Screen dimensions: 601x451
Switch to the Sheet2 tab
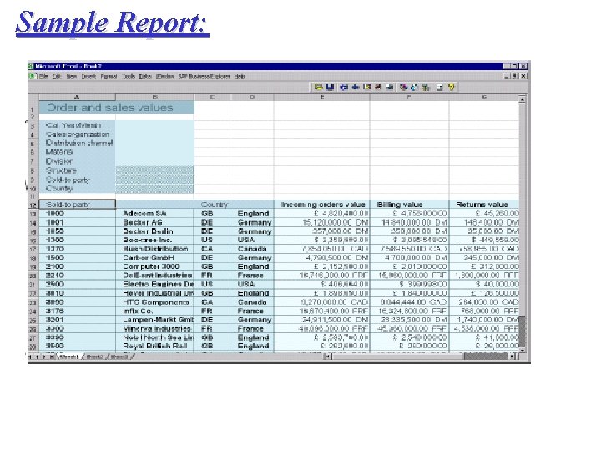pyautogui.click(x=94, y=357)
